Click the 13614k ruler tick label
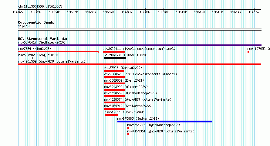Viewport: 270px width, 146px height. (236, 12)
